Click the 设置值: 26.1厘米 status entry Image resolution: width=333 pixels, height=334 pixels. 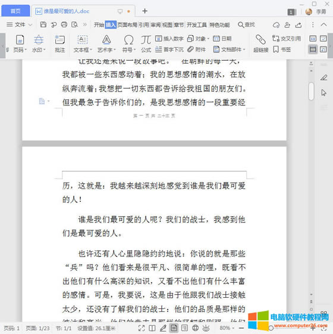click(x=96, y=328)
